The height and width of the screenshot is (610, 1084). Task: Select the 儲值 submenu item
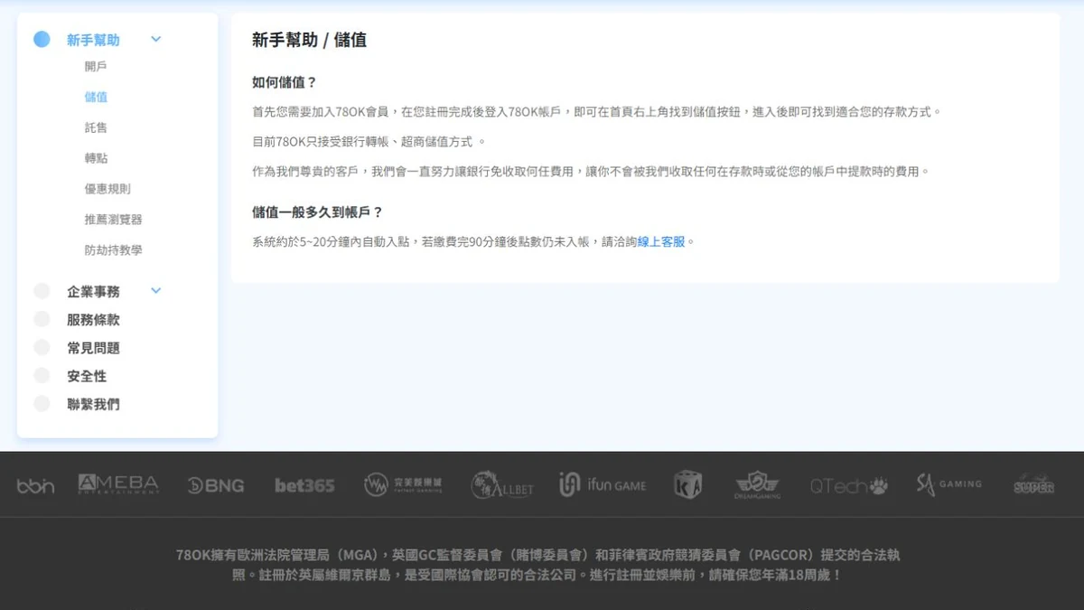pos(96,97)
